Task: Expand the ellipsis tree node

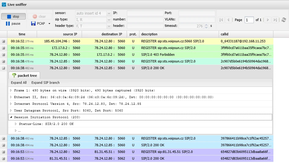Action: (16, 130)
